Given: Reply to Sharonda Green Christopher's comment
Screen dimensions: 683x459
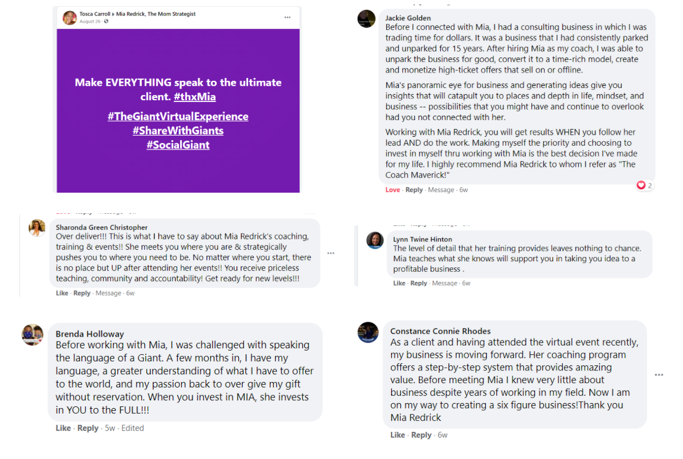Looking at the screenshot, I should click(82, 293).
